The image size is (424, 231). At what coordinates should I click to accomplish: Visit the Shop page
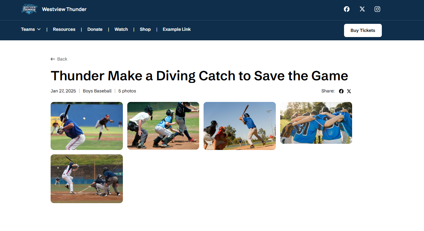pos(145,29)
